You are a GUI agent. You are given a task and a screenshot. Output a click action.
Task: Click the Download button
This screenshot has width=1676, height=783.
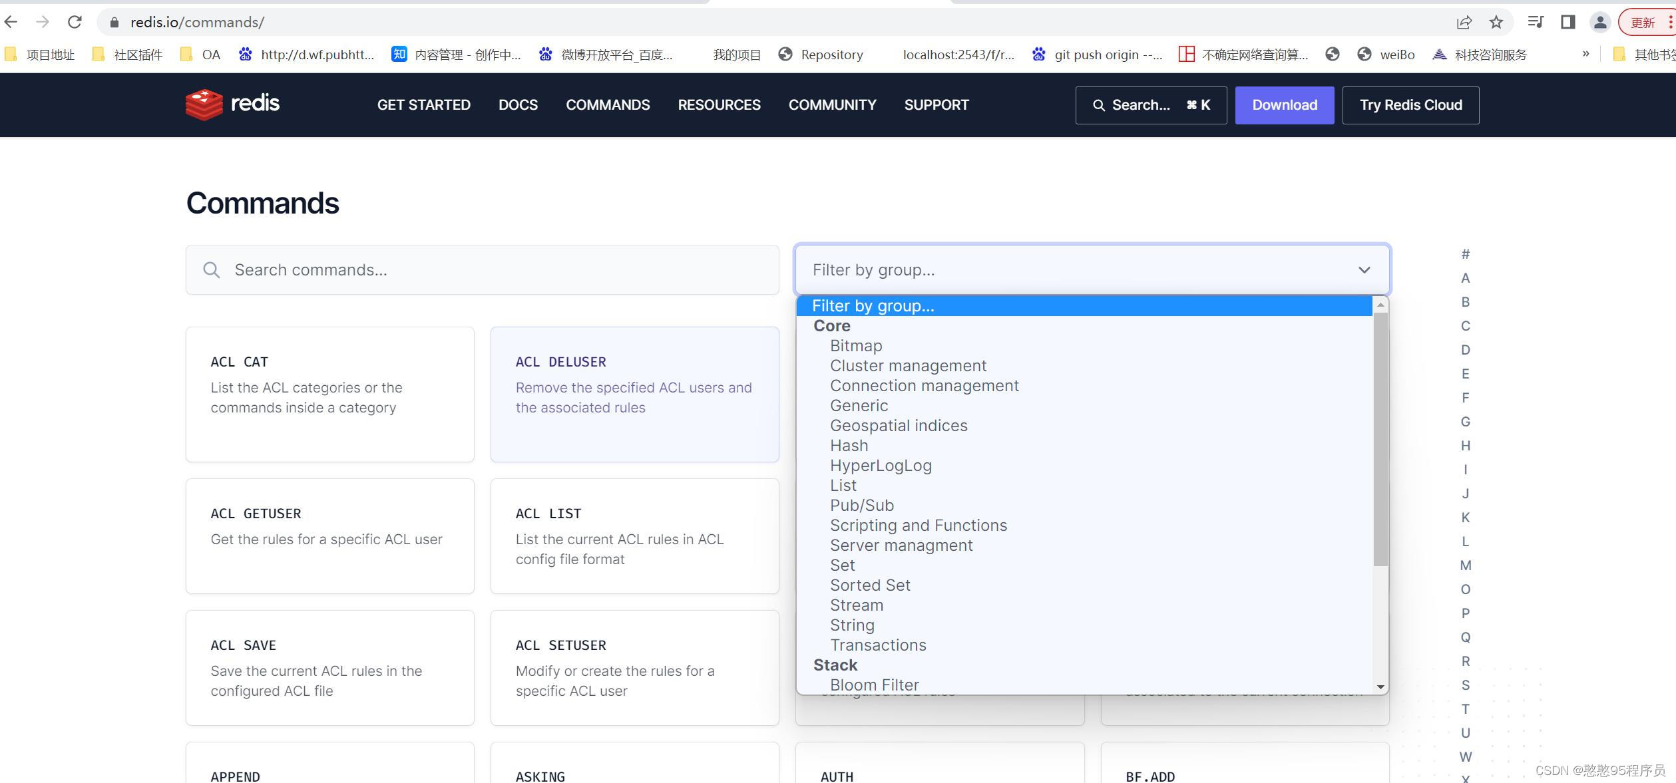(x=1285, y=105)
